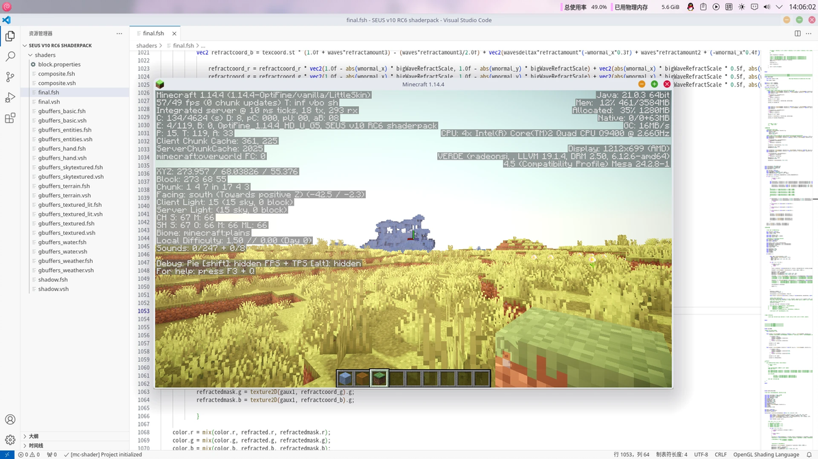This screenshot has width=818, height=459.
Task: Select OpenGL Shading Language mode
Action: (766, 454)
